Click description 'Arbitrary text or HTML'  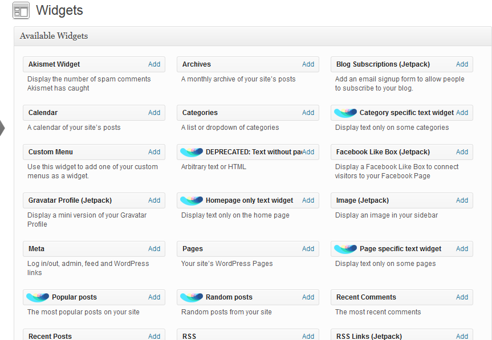tap(214, 167)
